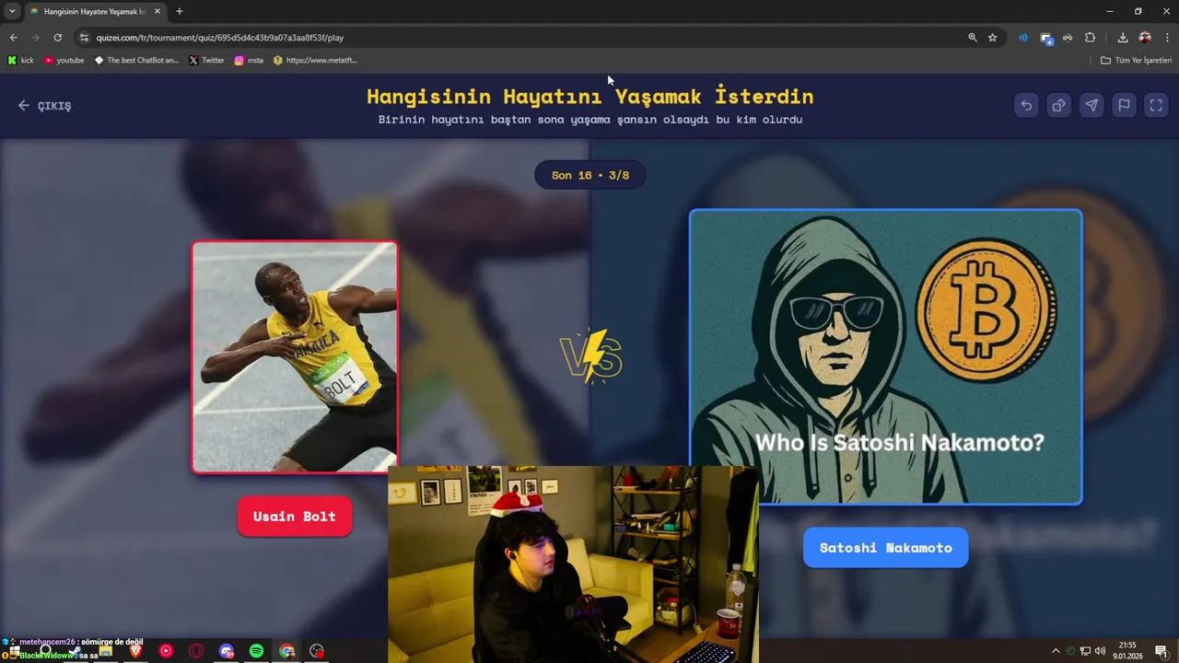Click the Opera taskbar icon
1179x663 pixels.
click(196, 651)
